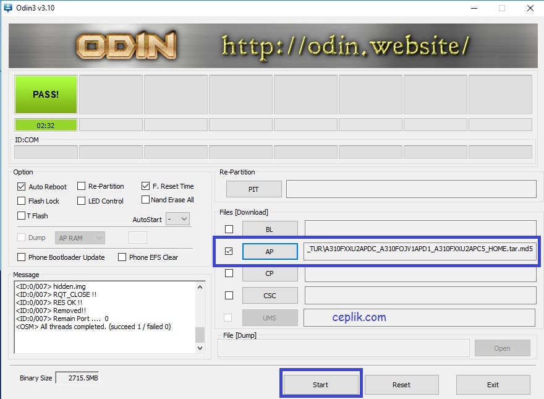Click the Start button
The height and width of the screenshot is (399, 544).
(321, 384)
